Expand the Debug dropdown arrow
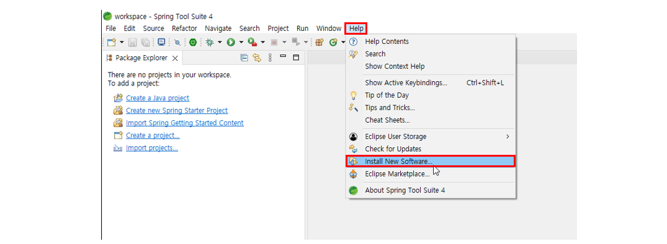This screenshot has width=667, height=244. coord(220,42)
